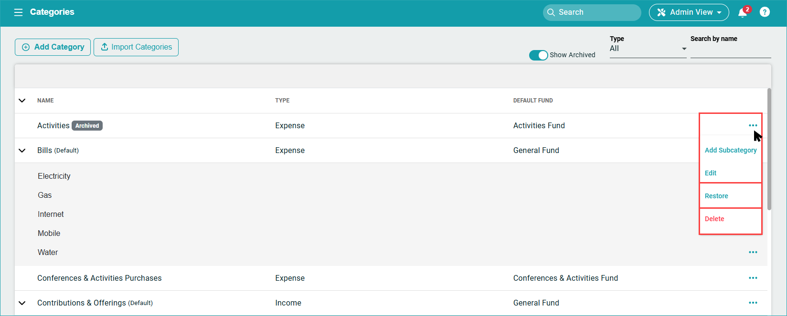The width and height of the screenshot is (787, 316).
Task: Click the Search by name field
Action: tap(730, 51)
